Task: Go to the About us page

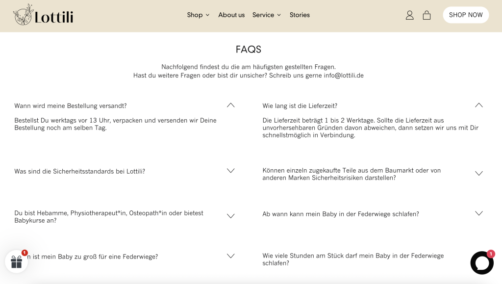Action: click(231, 15)
